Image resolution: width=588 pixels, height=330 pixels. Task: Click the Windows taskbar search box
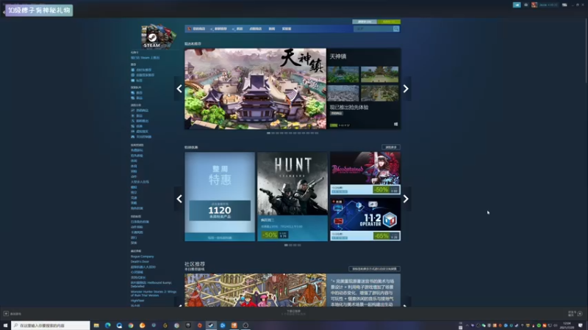(x=51, y=326)
